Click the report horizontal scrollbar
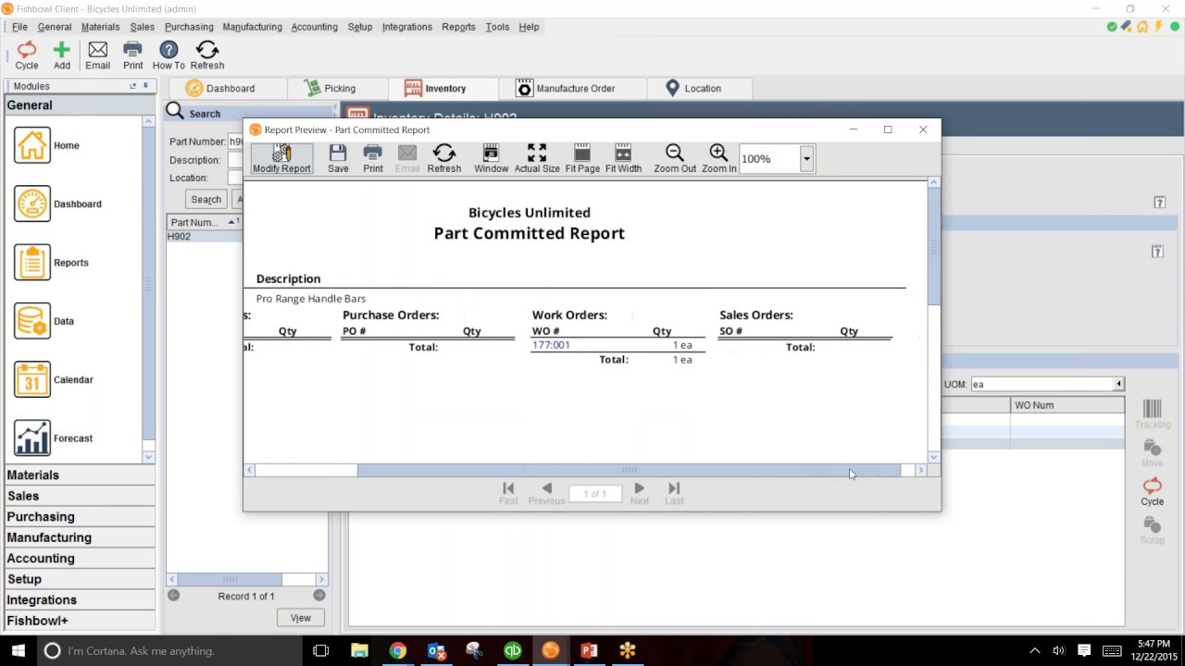This screenshot has width=1185, height=666. coord(629,471)
